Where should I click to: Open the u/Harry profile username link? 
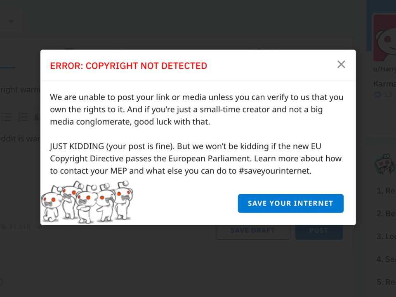384,69
